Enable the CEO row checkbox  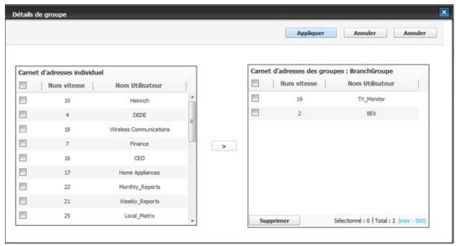tap(23, 158)
